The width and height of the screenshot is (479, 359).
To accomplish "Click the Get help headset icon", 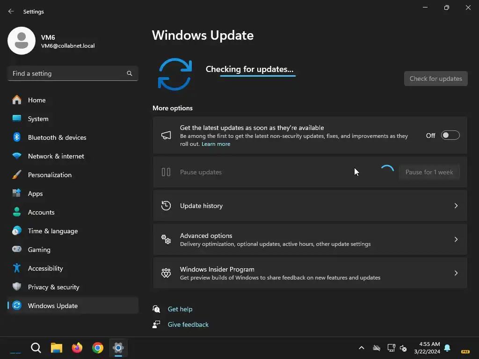I will point(156,309).
